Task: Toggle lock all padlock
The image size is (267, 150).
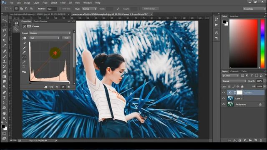Action: tap(242, 87)
